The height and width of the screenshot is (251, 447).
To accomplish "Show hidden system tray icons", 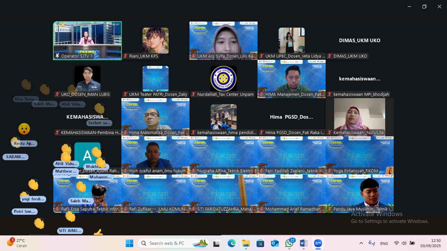I will (361, 243).
